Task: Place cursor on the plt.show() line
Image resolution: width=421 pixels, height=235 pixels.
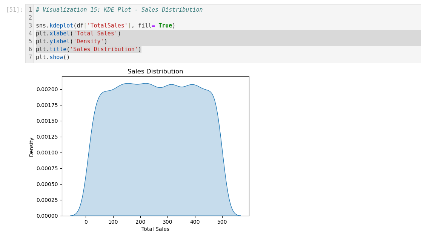Action: coord(53,57)
